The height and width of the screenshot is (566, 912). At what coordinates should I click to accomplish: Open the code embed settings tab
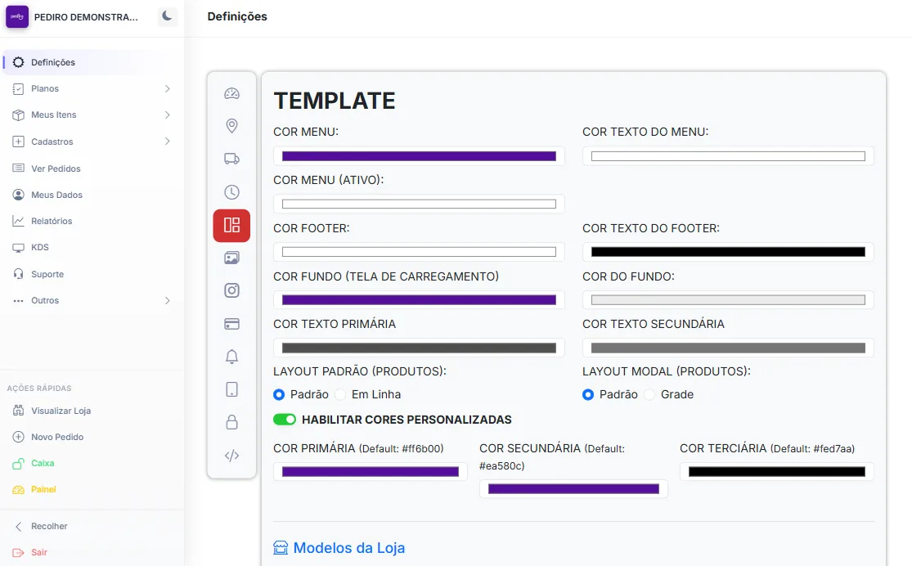tap(231, 456)
